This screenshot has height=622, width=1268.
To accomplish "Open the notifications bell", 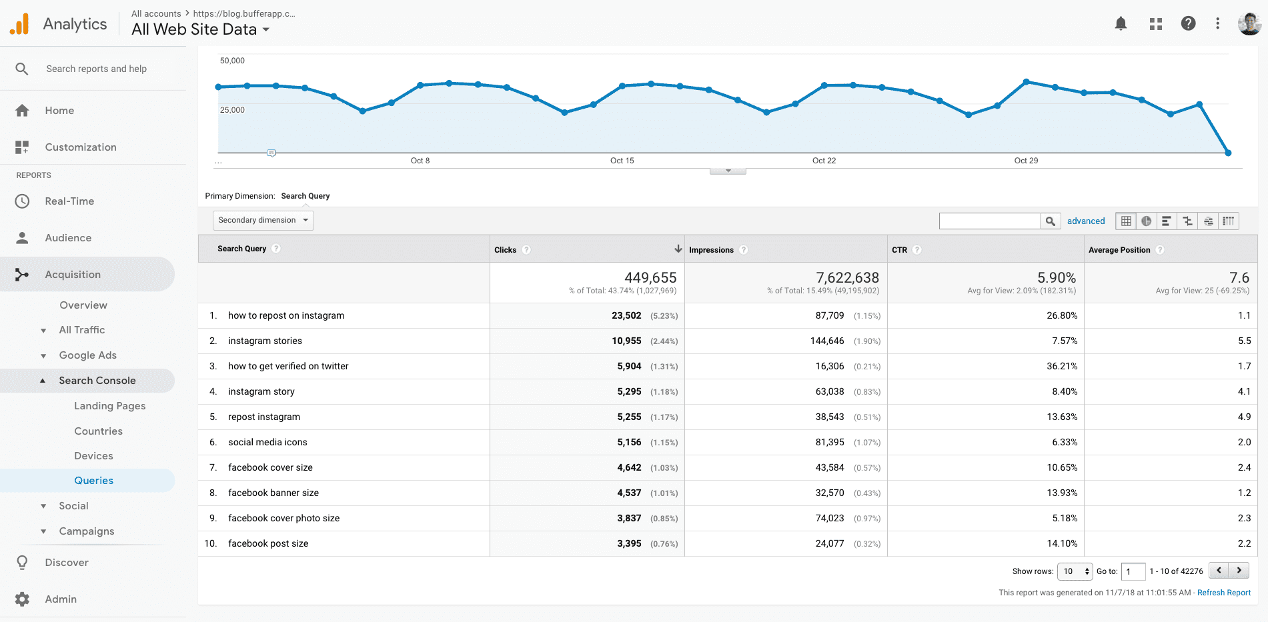I will tap(1121, 24).
